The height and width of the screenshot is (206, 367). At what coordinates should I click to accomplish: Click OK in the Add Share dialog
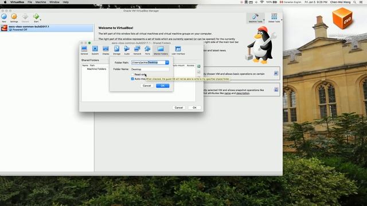163,86
